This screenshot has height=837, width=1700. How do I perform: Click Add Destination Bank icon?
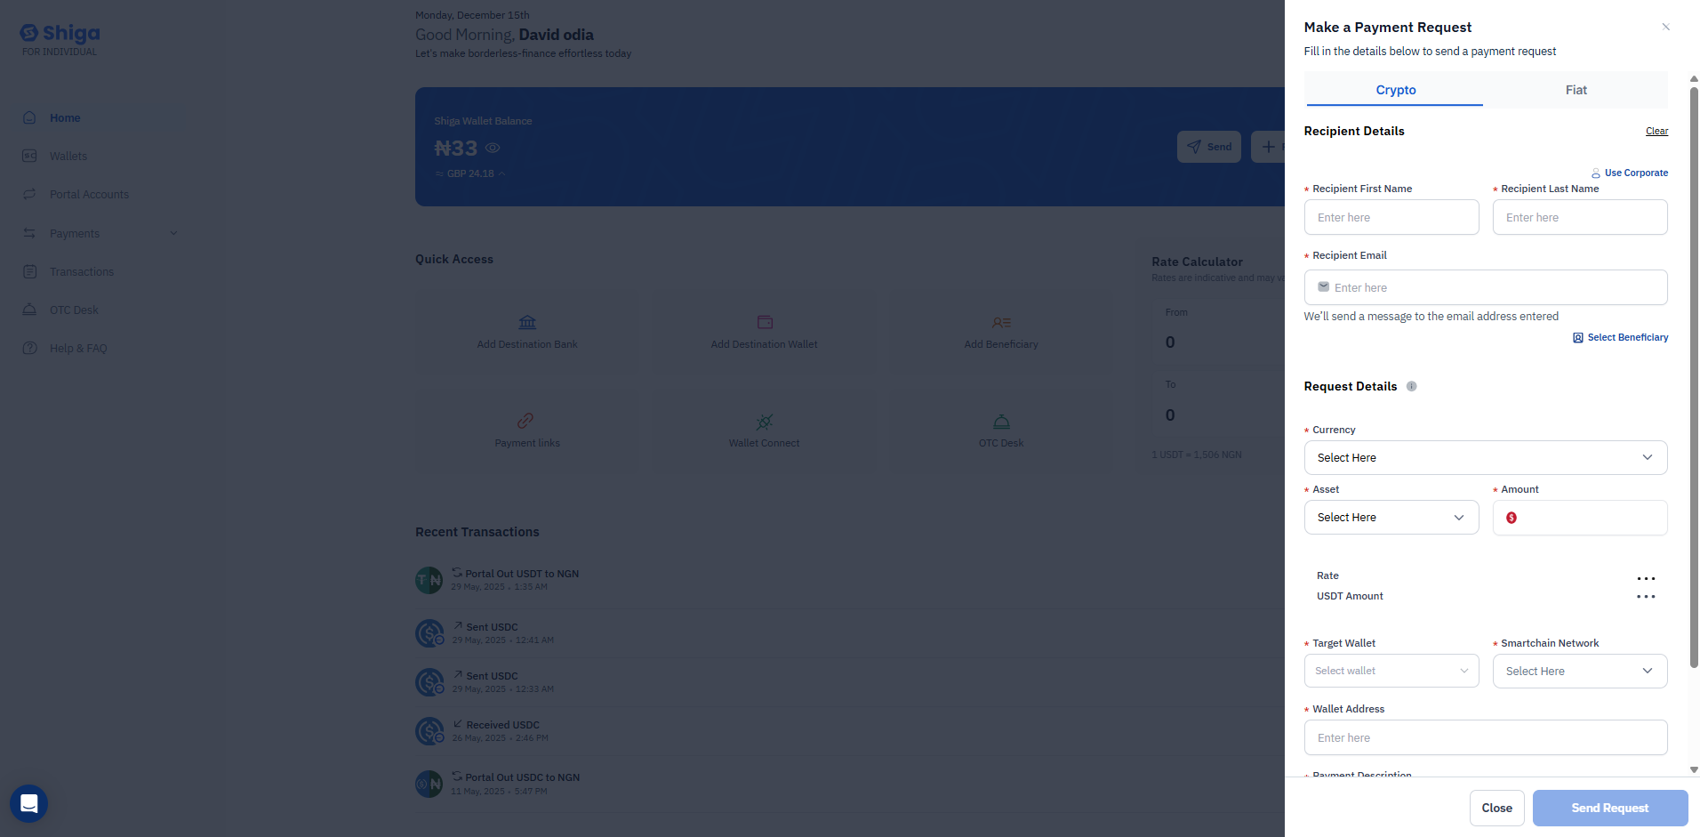(x=527, y=322)
